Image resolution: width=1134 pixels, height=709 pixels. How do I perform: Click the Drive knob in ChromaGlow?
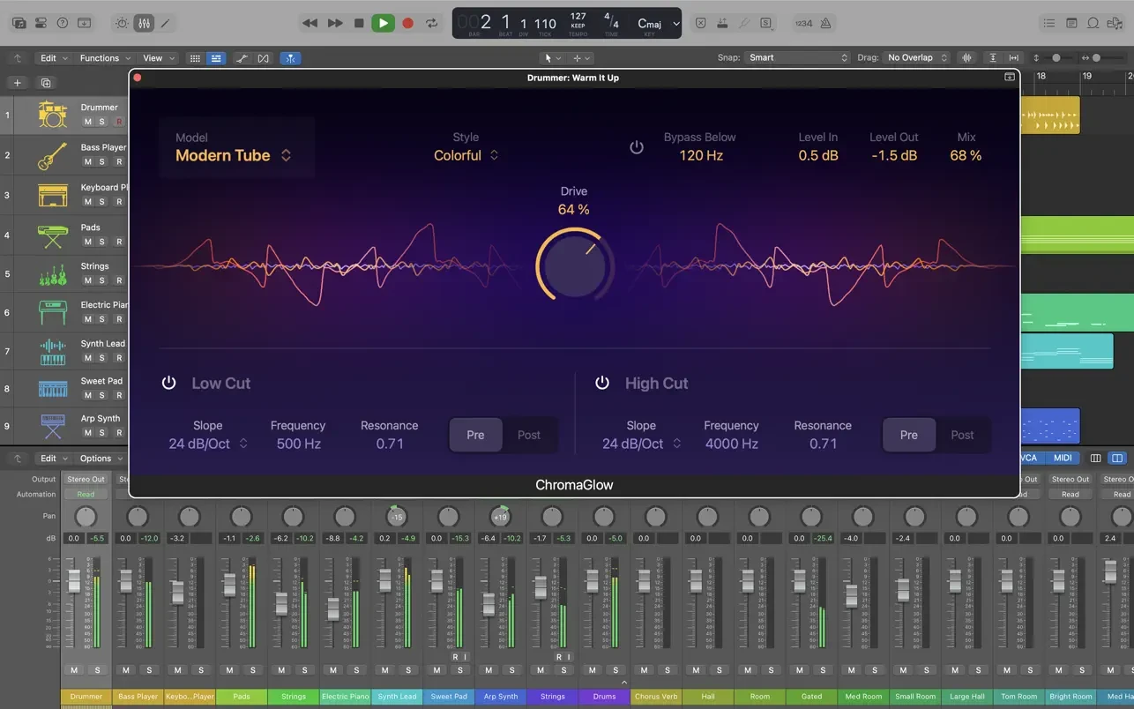click(574, 265)
